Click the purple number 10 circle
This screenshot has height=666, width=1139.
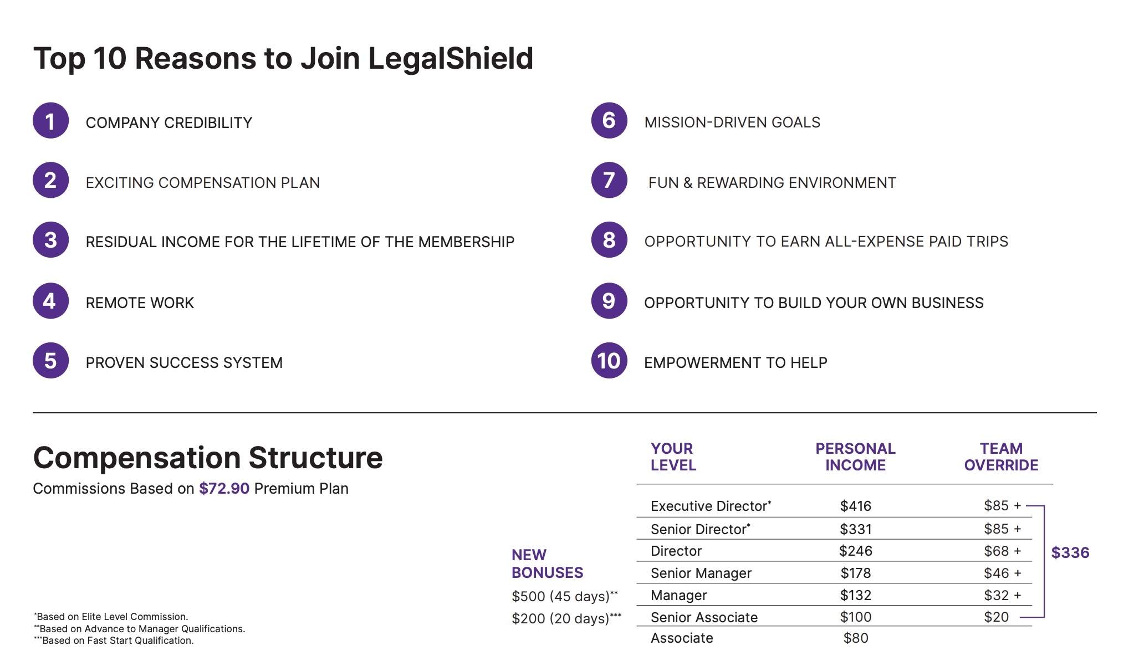click(x=609, y=361)
